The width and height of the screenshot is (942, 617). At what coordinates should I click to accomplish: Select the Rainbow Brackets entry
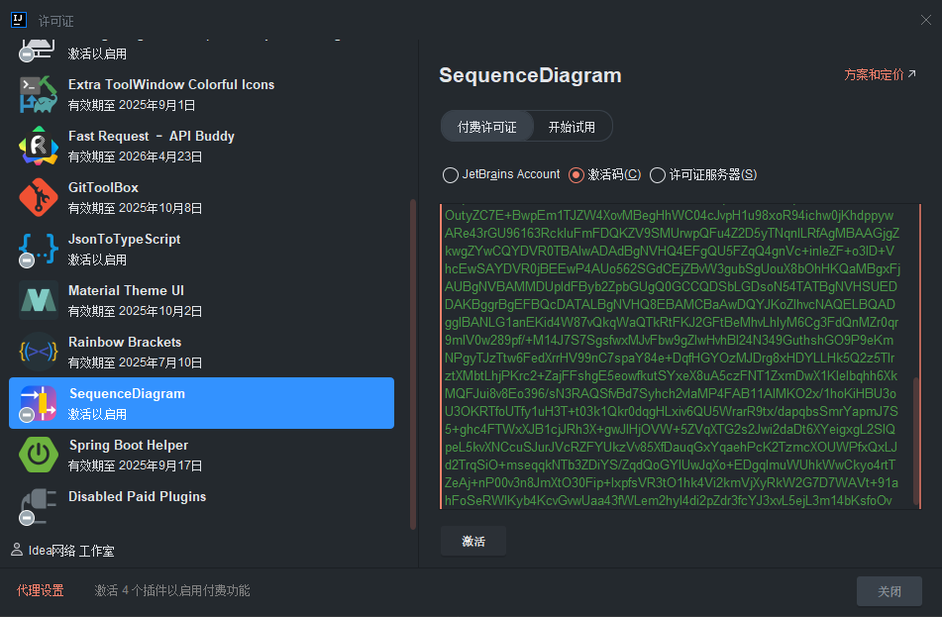[x=201, y=352]
